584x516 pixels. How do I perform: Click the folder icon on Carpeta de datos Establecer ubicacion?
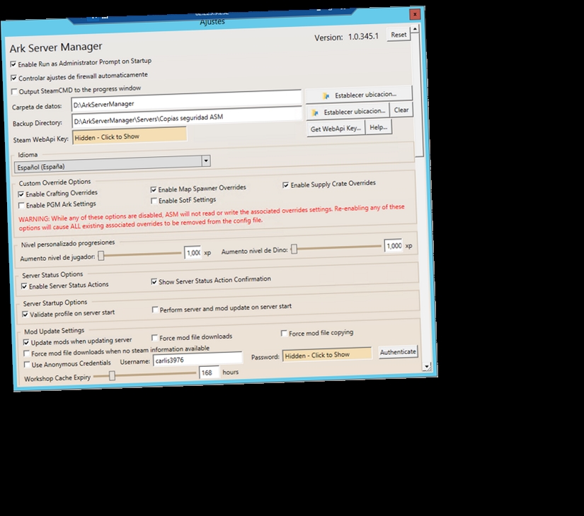[x=326, y=96]
